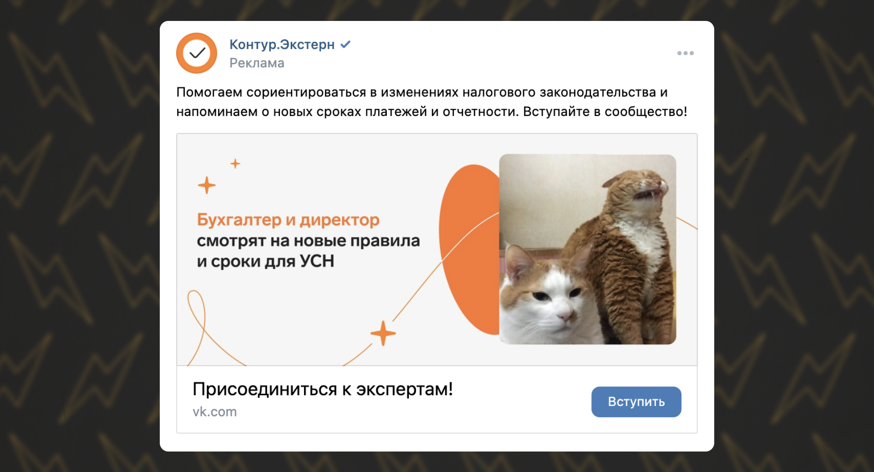This screenshot has width=874, height=472.
Task: Open the vk.com link under the title
Action: [x=214, y=411]
